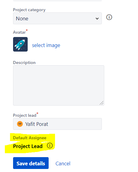The height and width of the screenshot is (172, 138).
Task: Click the orange YP user avatar
Action: [x=20, y=124]
